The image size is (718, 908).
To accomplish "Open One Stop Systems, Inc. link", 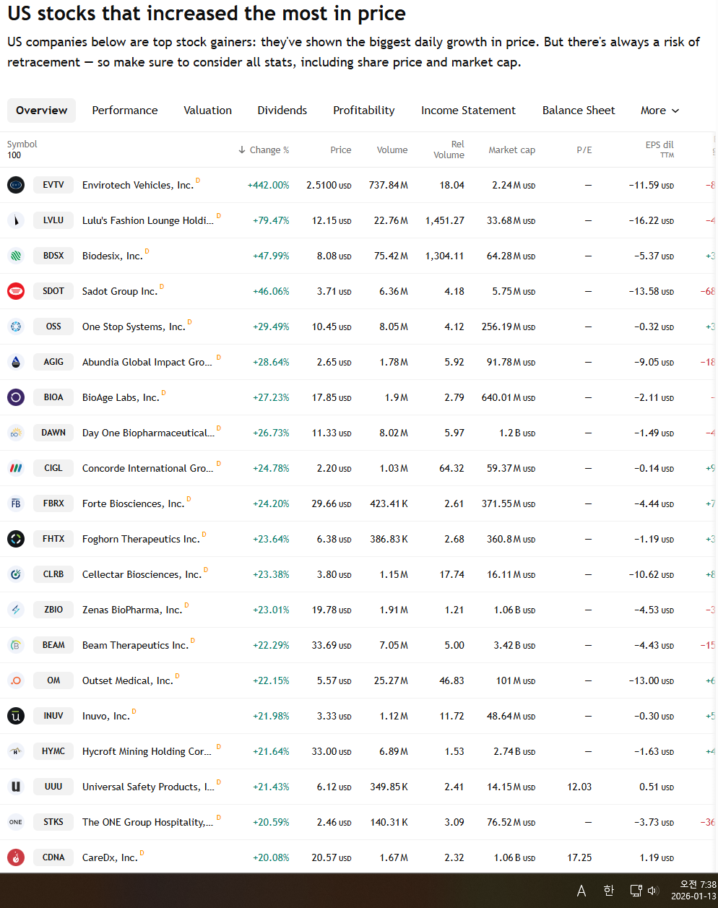I will point(134,327).
